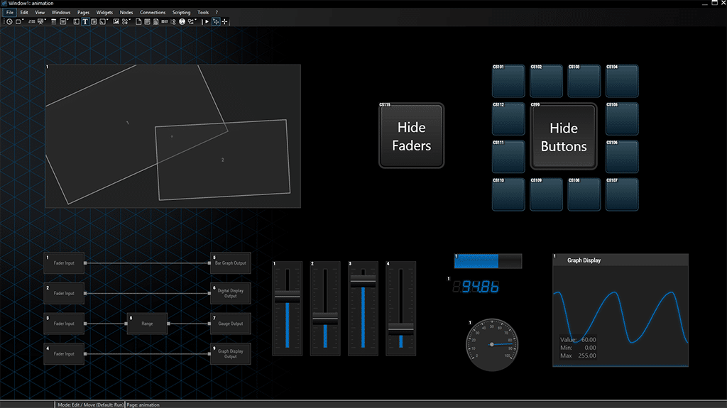Click the clock icon in the toolbar
727x408 pixels.
[9, 22]
